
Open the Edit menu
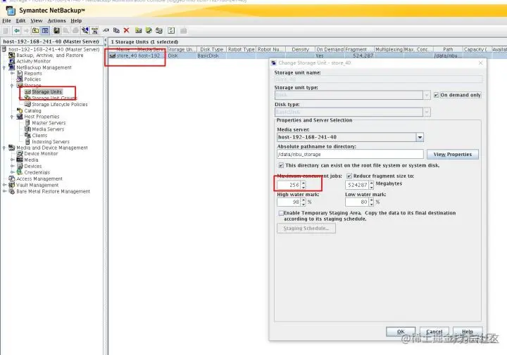click(20, 20)
